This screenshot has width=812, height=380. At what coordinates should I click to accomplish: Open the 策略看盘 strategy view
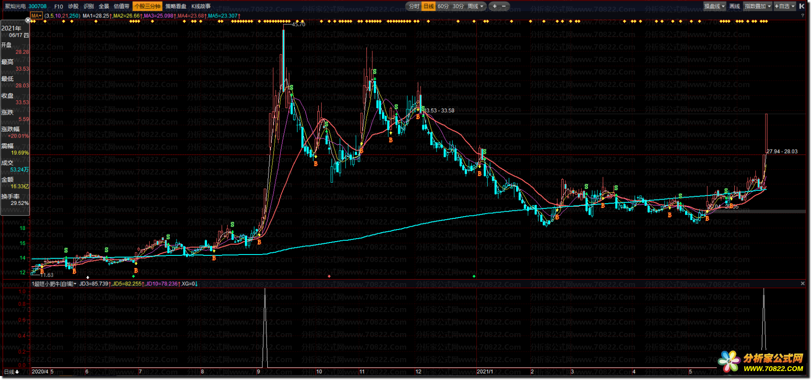176,6
